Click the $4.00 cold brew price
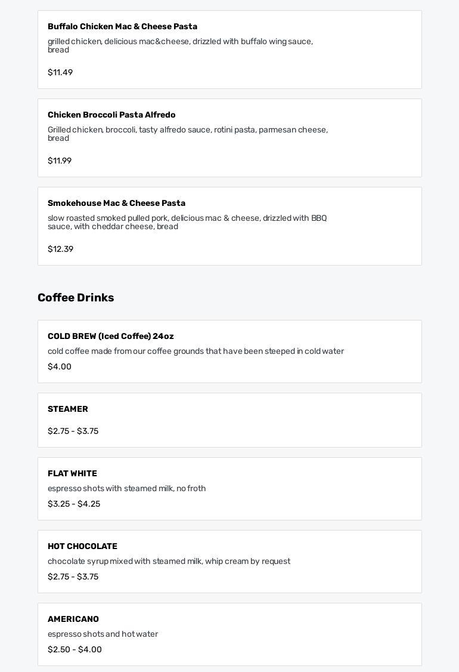 pos(60,366)
